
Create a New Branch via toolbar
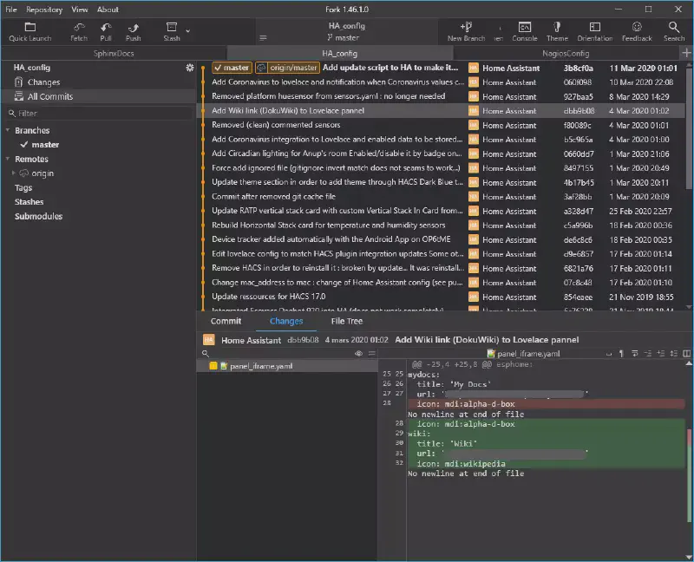coord(466,28)
